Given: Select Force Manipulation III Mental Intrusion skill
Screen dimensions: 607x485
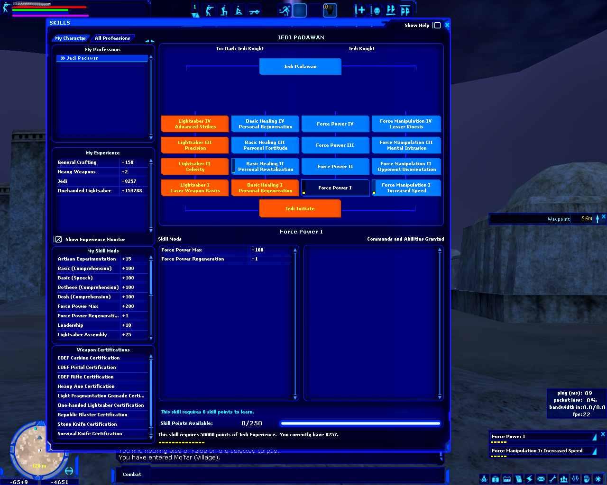Looking at the screenshot, I should [x=406, y=145].
